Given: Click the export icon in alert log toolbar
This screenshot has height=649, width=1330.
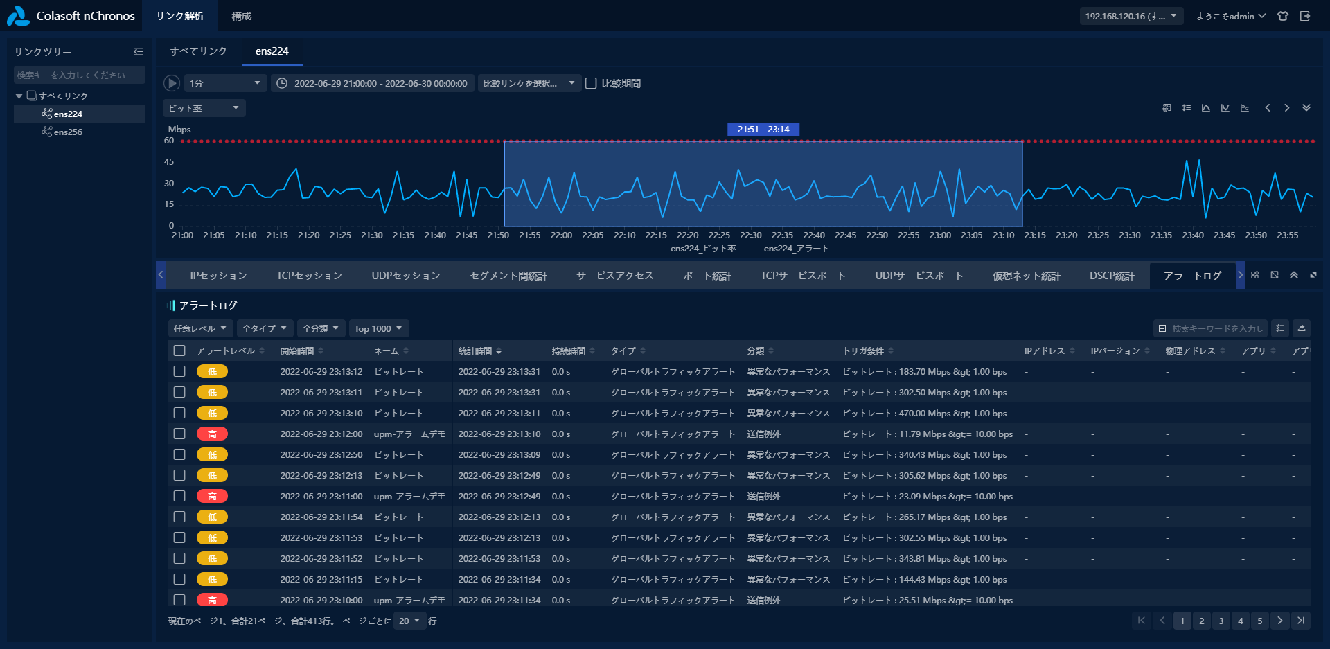Looking at the screenshot, I should pos(1302,328).
